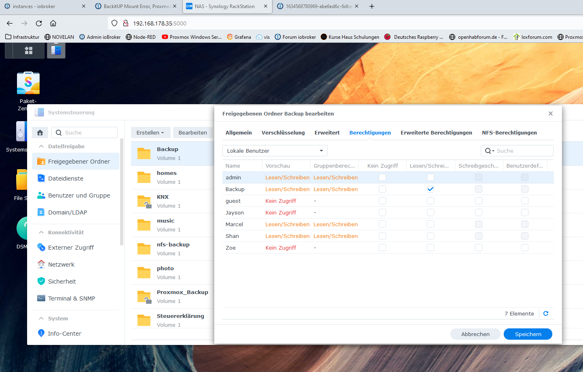
Task: Open the Paket-Zentrum desktop icon
Action: [28, 83]
